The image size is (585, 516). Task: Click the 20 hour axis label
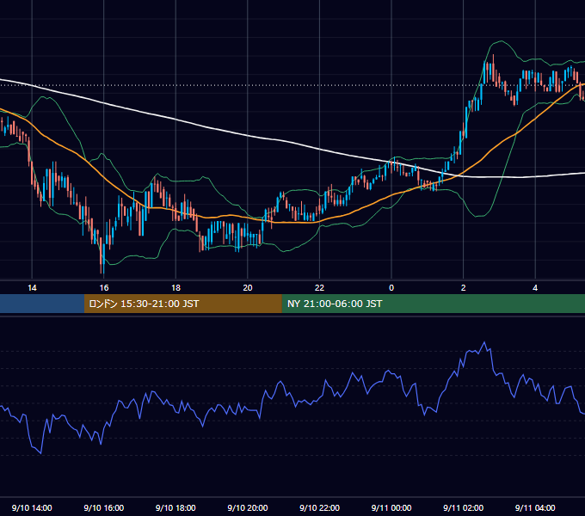[248, 288]
